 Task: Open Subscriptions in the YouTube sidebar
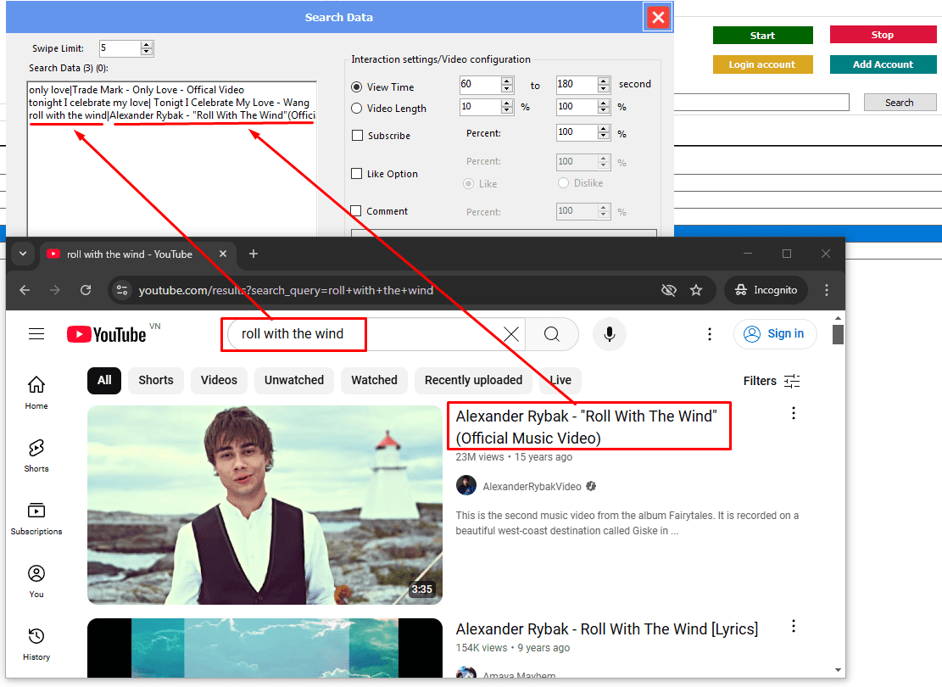tap(36, 518)
